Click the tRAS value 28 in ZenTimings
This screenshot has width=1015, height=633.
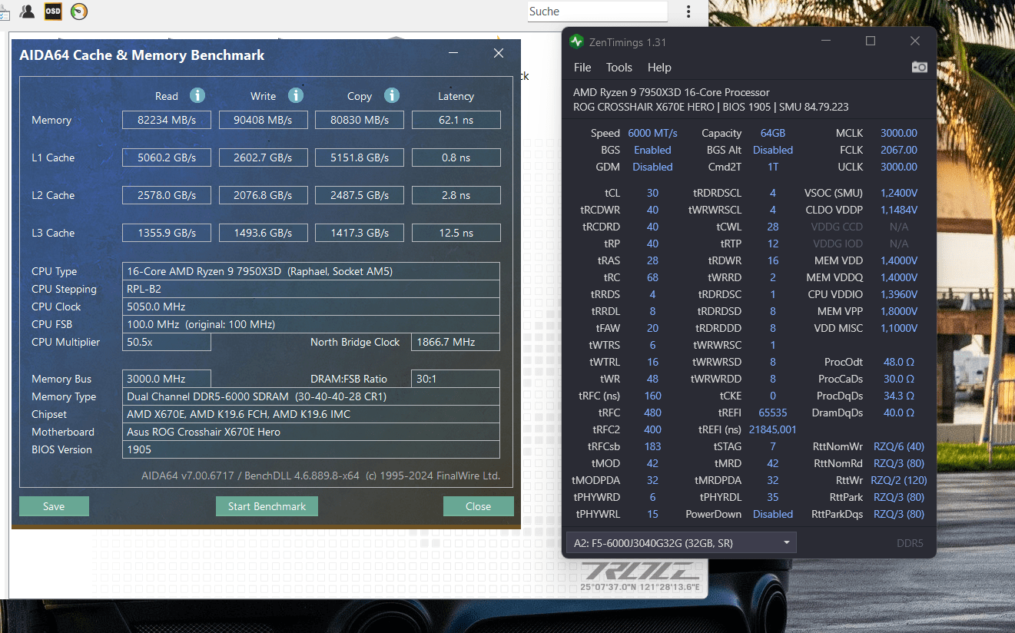tap(652, 260)
